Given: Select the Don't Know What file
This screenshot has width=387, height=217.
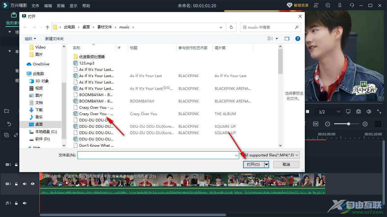Looking at the screenshot, I should click(94, 145).
